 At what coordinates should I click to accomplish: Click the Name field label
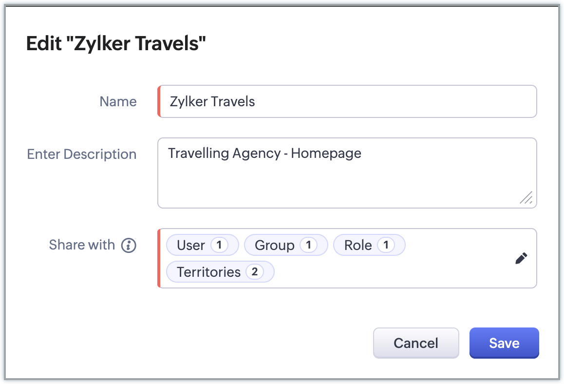[118, 101]
